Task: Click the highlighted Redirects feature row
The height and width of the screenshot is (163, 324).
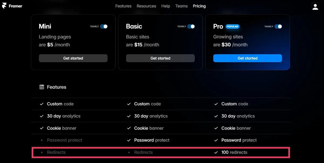Action: tap(161, 152)
